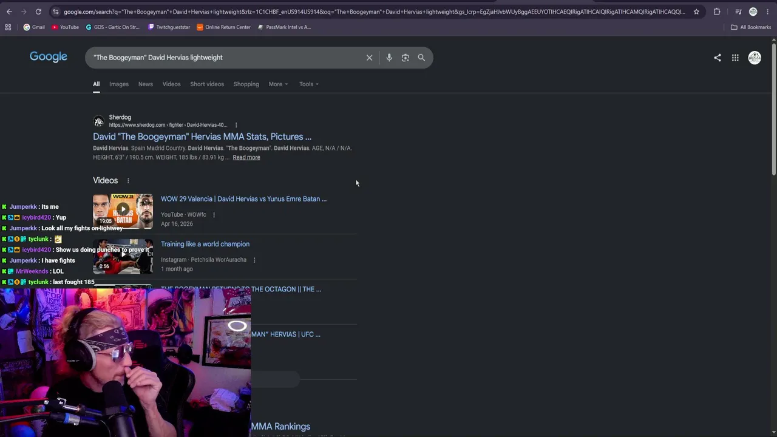
Task: Open the Gmail bookmark
Action: pyautogui.click(x=34, y=27)
